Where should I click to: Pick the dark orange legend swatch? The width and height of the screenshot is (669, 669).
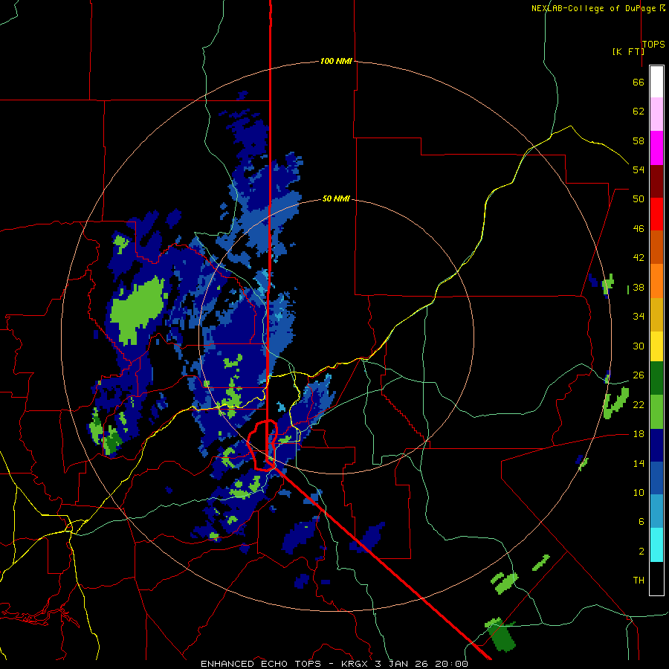656,247
